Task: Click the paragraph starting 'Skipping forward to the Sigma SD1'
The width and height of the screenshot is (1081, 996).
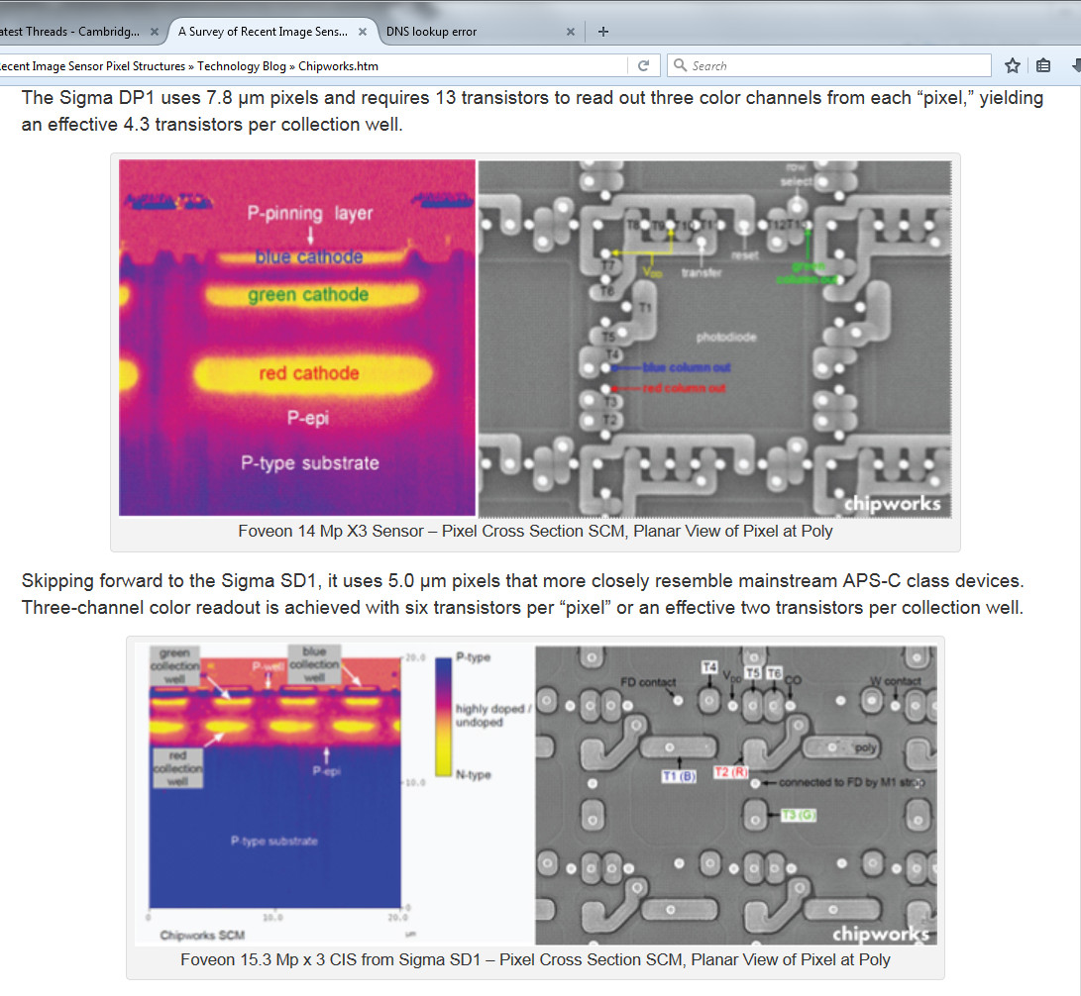Action: (522, 594)
